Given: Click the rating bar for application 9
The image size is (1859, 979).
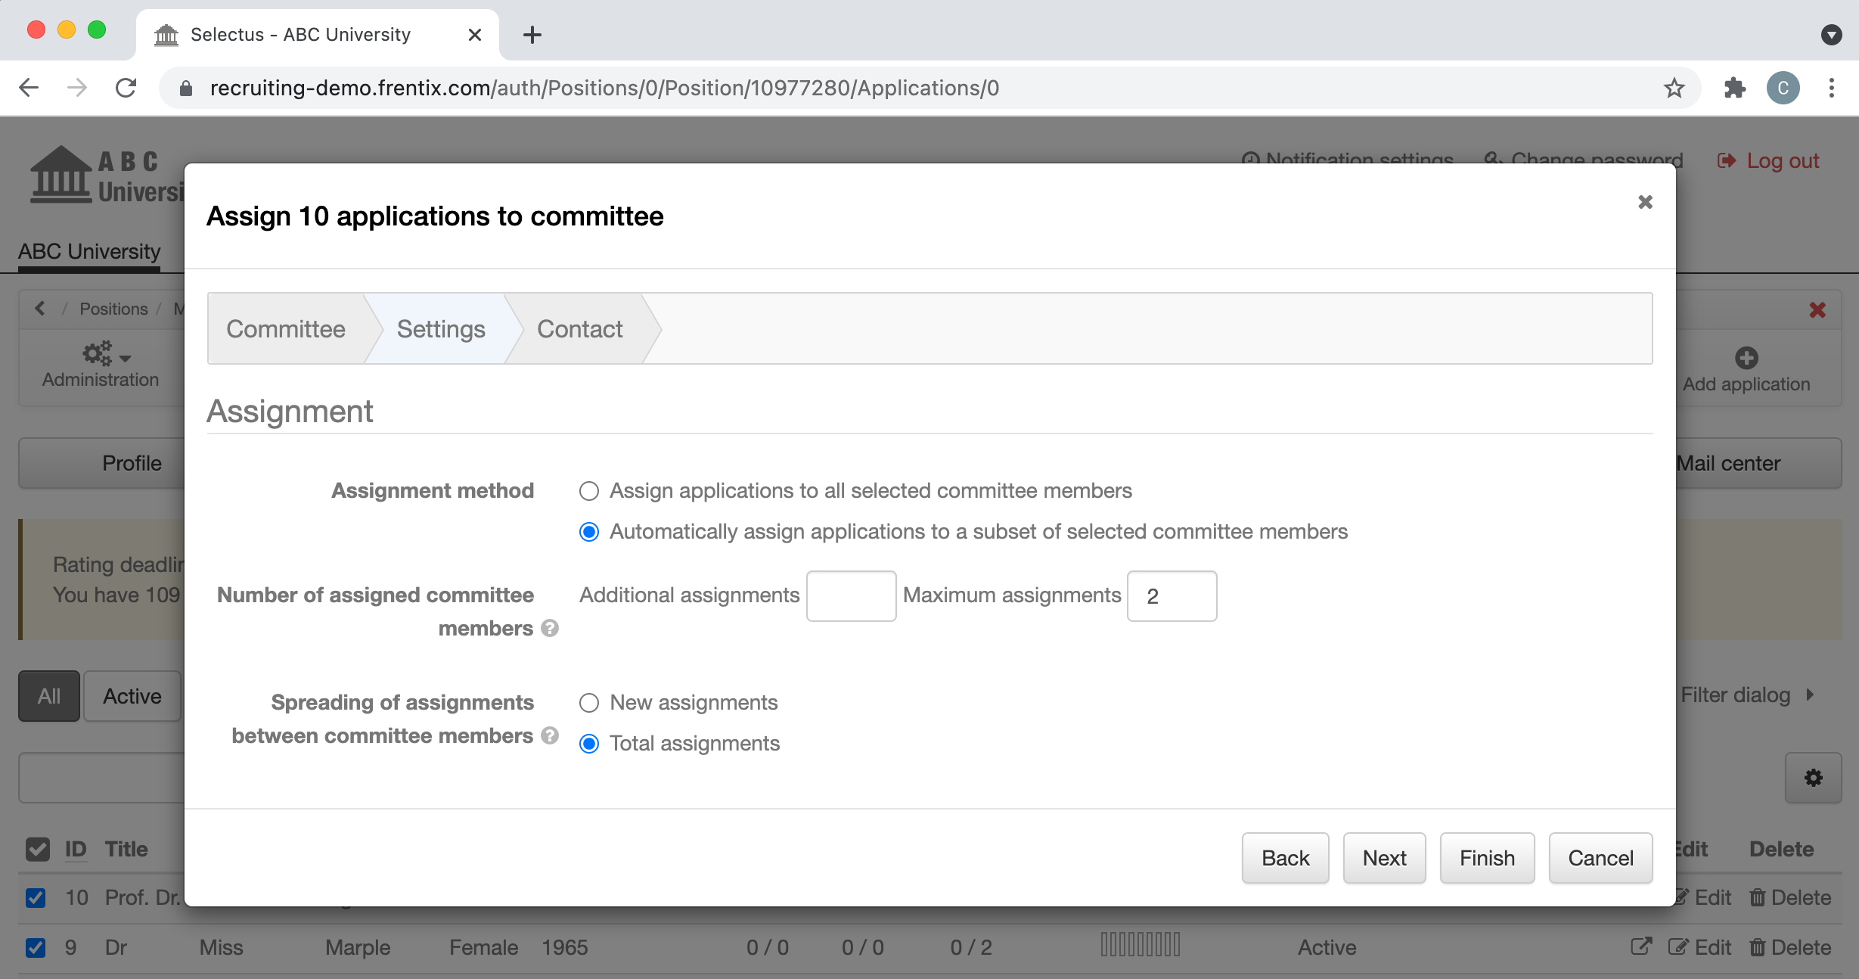Looking at the screenshot, I should click(1140, 945).
